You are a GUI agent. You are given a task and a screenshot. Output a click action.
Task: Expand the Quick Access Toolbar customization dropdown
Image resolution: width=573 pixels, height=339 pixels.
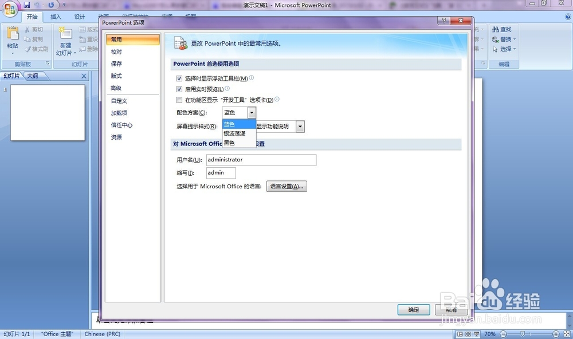(63, 5)
